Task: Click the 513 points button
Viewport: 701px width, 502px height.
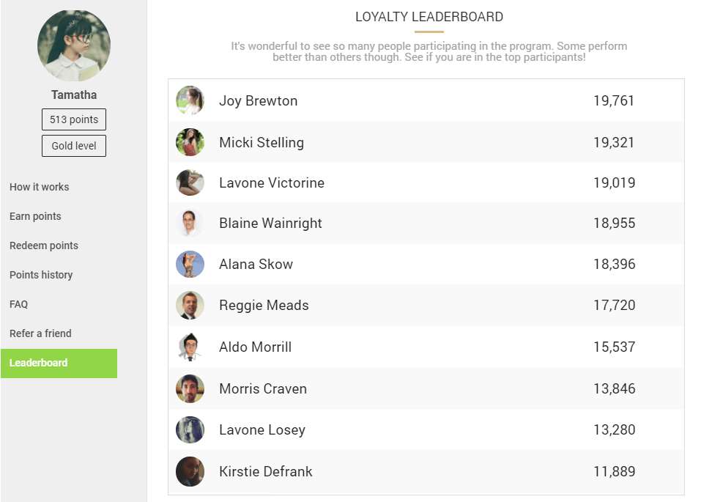Action: [74, 119]
